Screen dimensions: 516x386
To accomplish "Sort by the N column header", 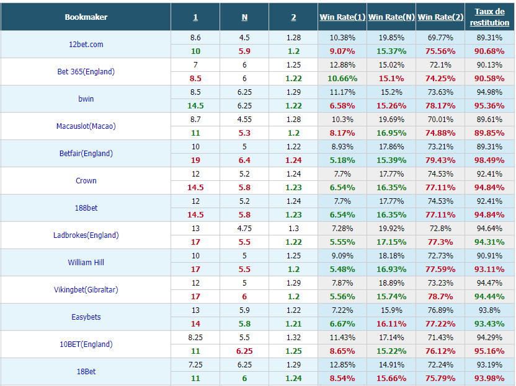I will [x=244, y=17].
